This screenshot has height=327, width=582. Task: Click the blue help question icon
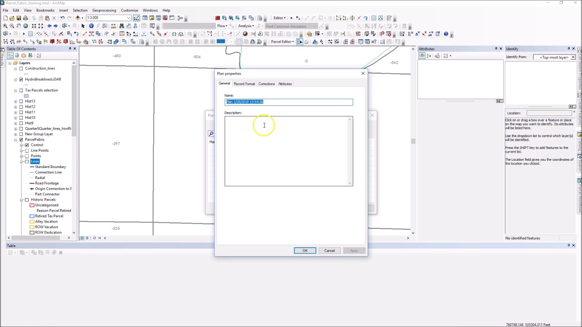(446, 34)
